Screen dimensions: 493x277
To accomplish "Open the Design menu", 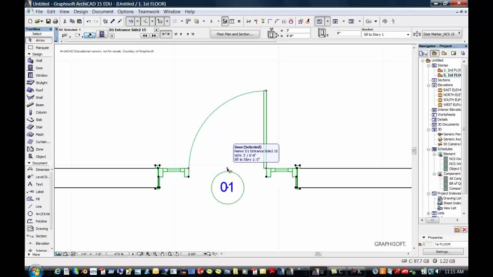I will 80,12.
